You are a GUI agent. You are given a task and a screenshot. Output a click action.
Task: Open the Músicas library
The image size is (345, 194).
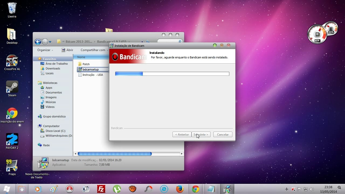click(x=51, y=102)
